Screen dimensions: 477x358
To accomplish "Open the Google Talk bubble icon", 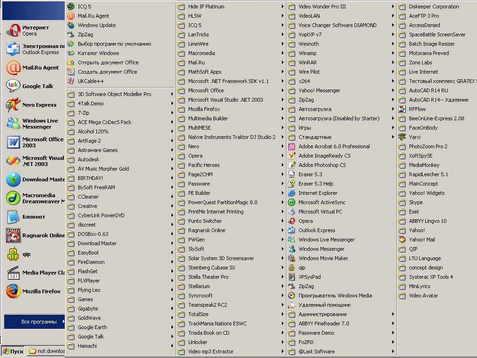I will [x=14, y=86].
